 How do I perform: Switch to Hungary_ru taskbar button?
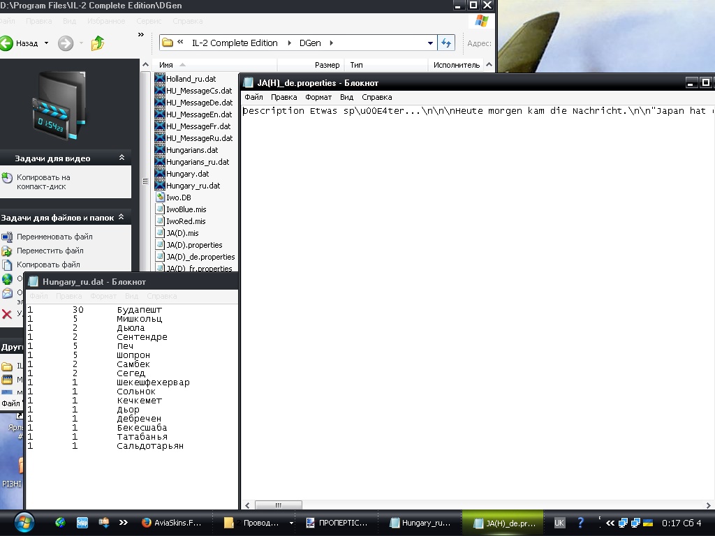coord(420,523)
